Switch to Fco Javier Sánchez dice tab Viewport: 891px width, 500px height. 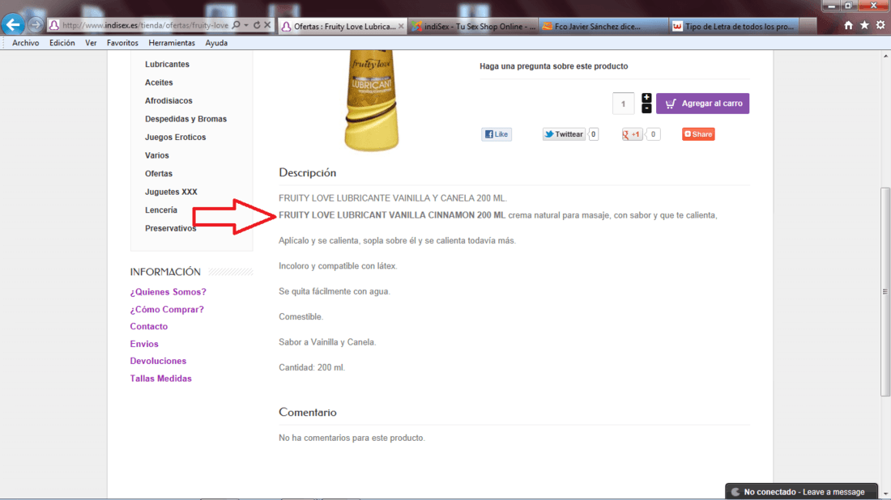coord(603,26)
